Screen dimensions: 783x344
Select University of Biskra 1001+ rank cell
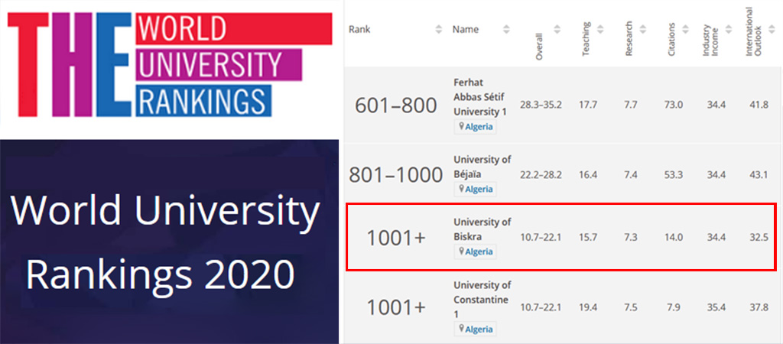396,239
